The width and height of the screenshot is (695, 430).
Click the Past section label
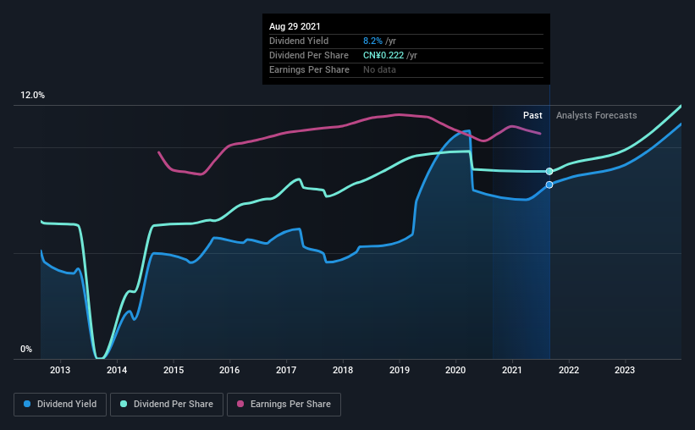532,115
